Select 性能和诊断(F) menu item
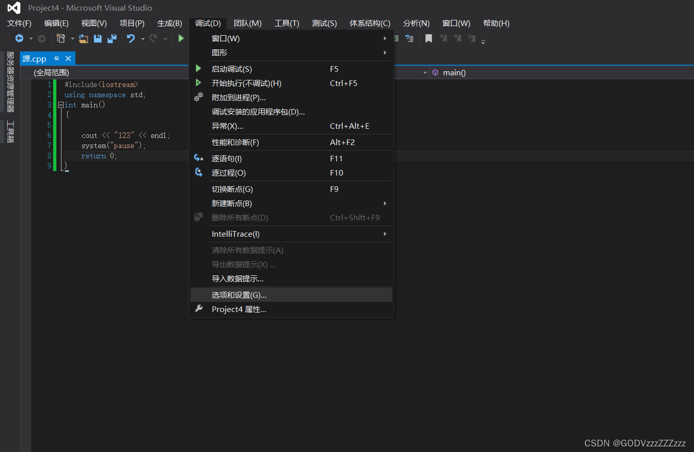The height and width of the screenshot is (452, 694). pyautogui.click(x=291, y=142)
